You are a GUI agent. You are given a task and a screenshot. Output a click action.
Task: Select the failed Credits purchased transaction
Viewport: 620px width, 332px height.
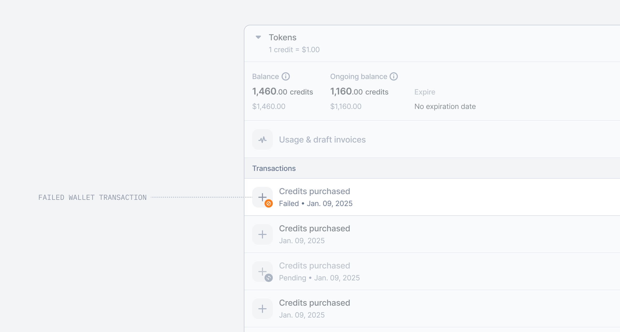[x=314, y=191]
